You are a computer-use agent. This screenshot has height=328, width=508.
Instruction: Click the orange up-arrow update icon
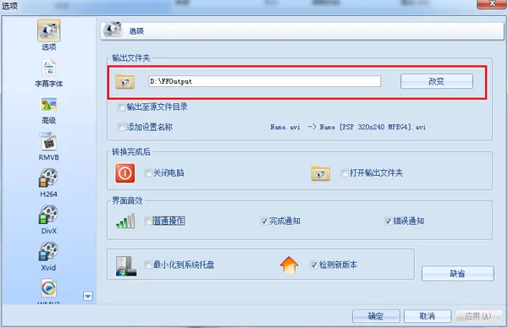pos(289,265)
